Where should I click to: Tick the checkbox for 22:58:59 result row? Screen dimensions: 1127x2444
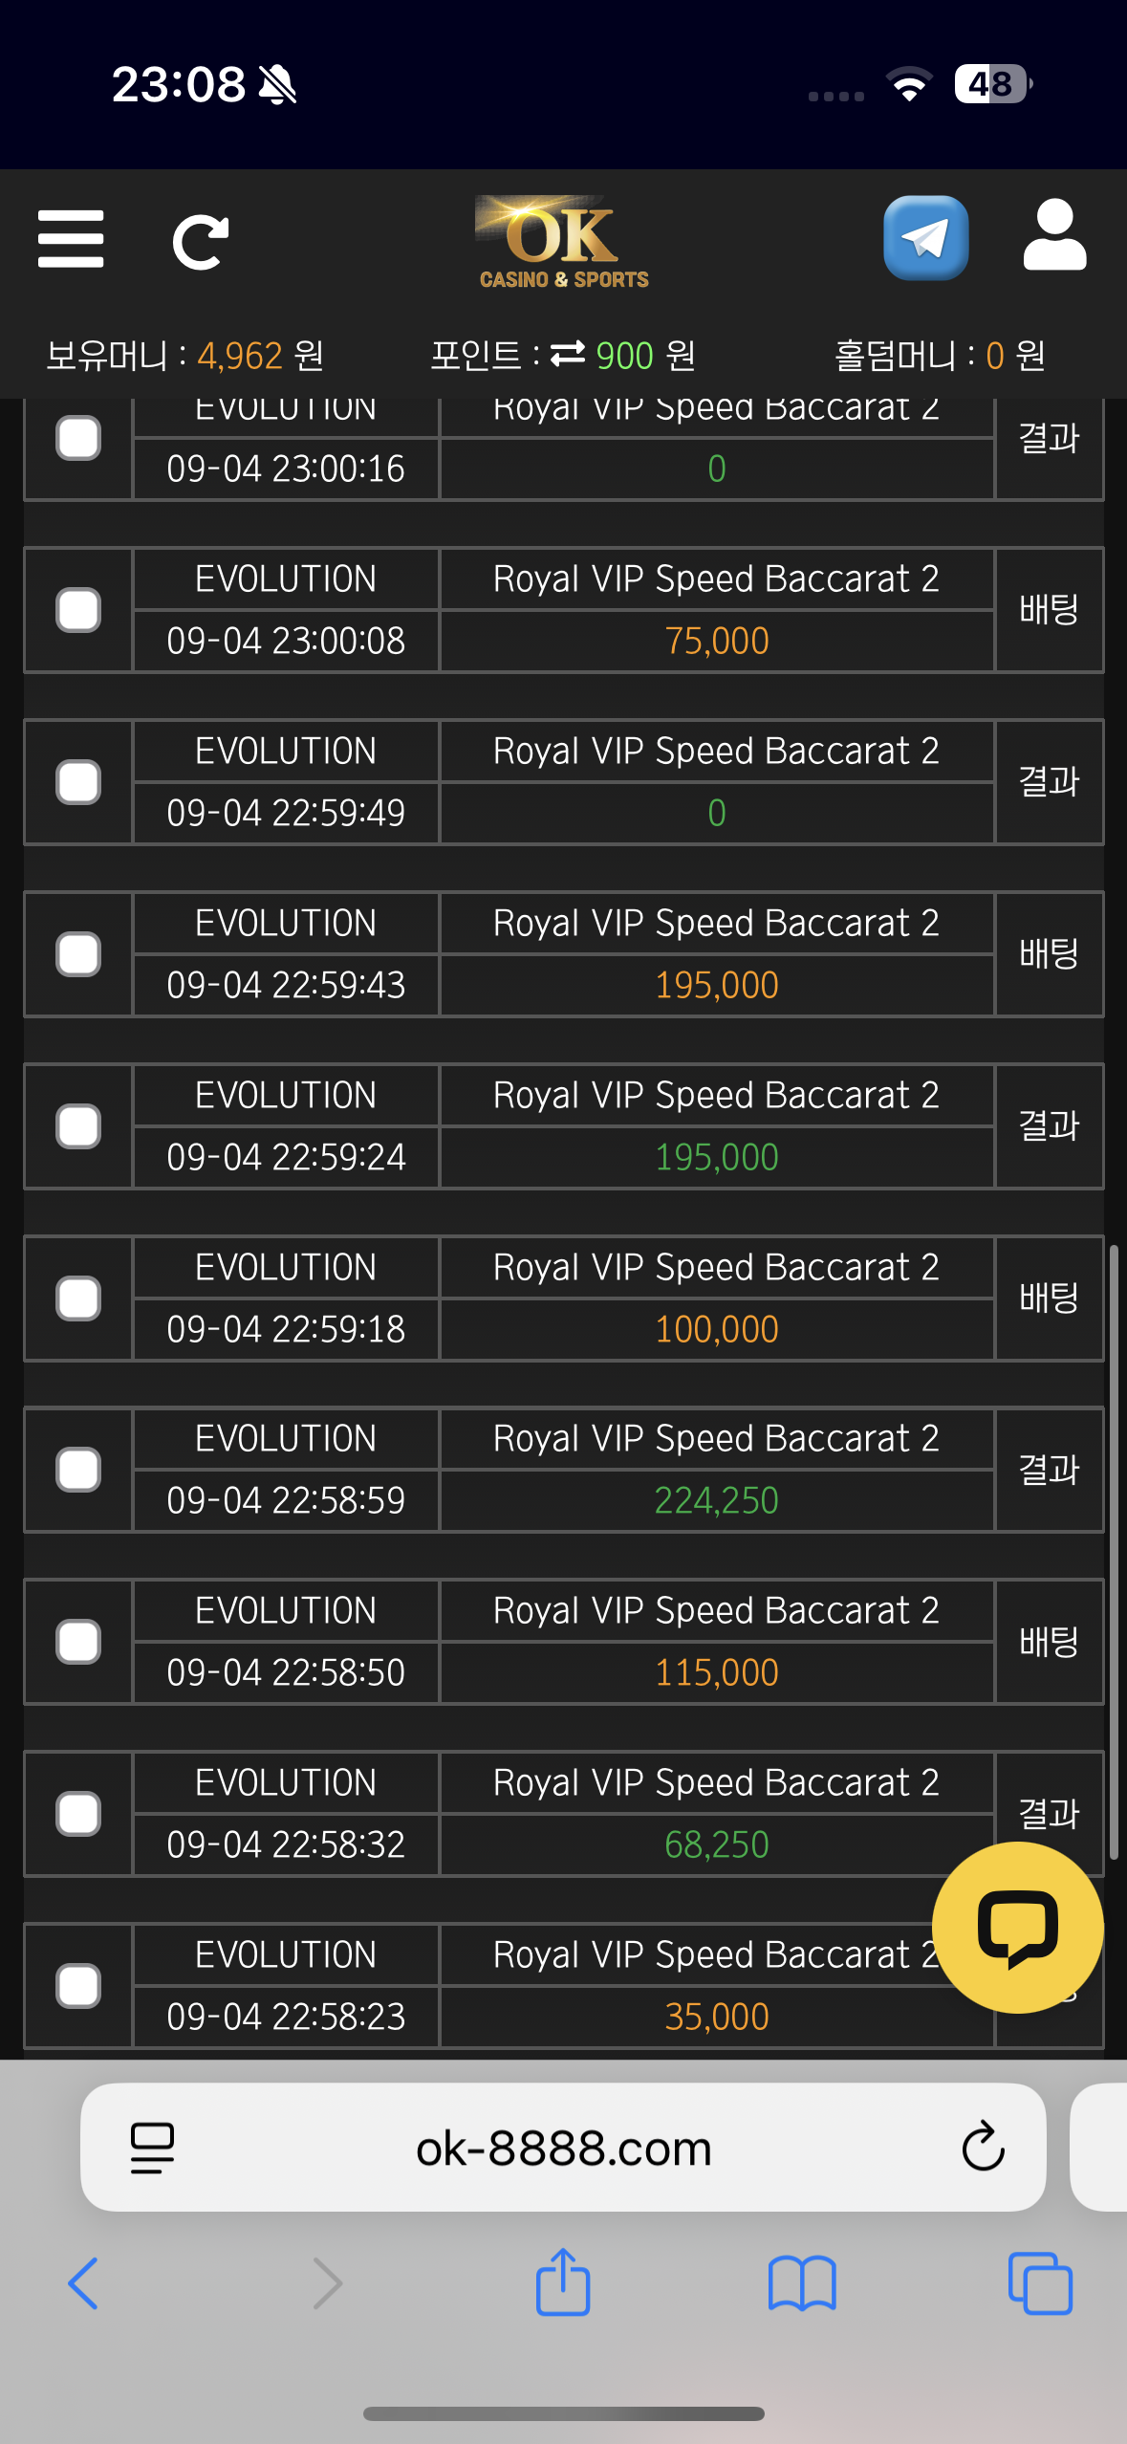coord(78,1470)
